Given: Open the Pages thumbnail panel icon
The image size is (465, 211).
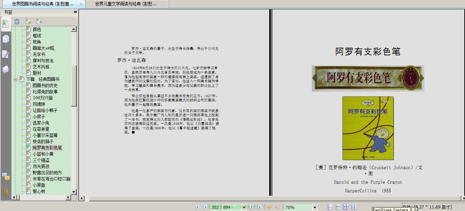Looking at the screenshot, I should click(x=6, y=39).
